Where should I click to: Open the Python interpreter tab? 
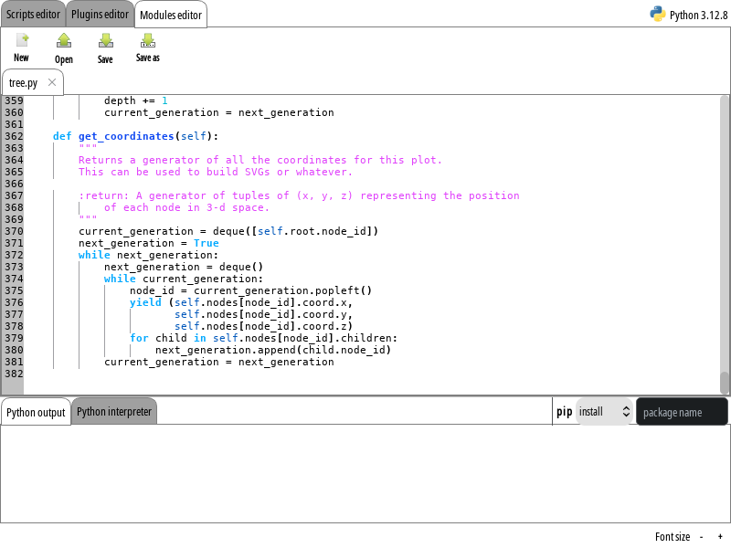click(x=114, y=411)
